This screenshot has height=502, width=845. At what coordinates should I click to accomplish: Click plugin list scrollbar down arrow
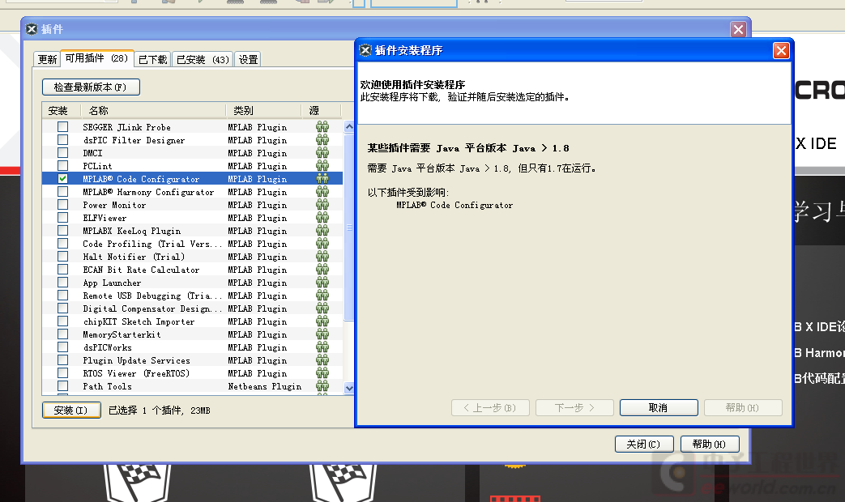point(348,388)
